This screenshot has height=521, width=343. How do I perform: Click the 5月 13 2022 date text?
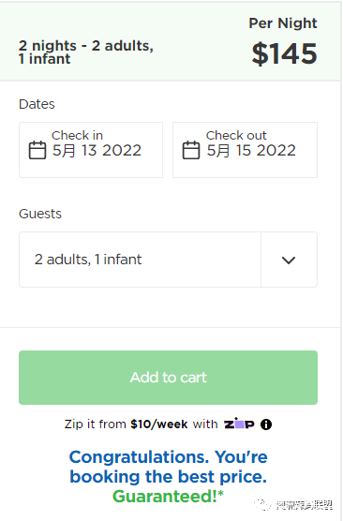coord(97,151)
